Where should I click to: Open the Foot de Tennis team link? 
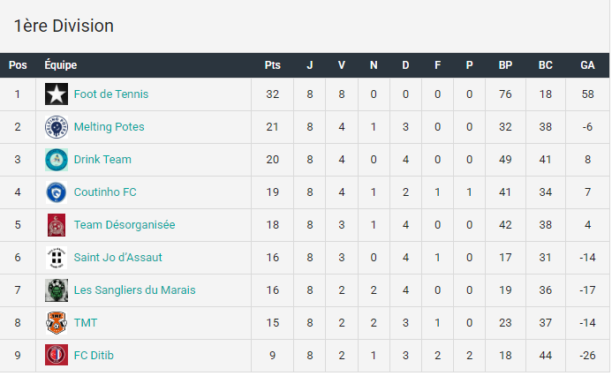111,94
